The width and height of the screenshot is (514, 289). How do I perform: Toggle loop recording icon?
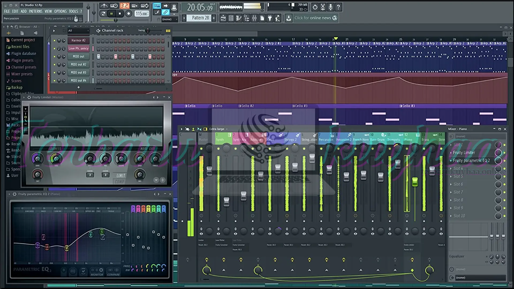point(145,6)
